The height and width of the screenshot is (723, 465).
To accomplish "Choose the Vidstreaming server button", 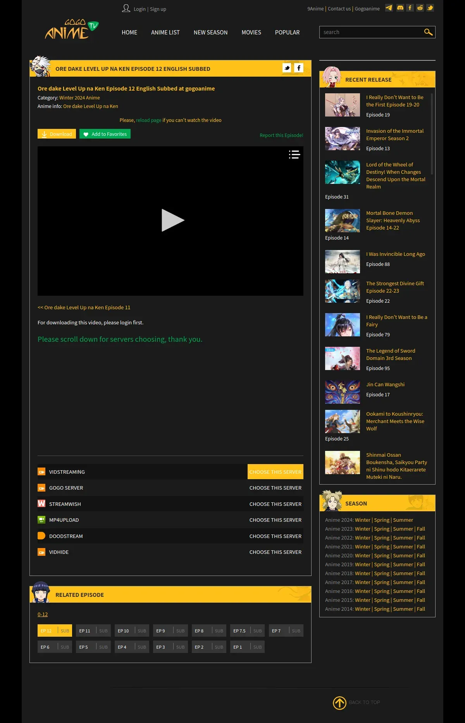I will tap(276, 472).
